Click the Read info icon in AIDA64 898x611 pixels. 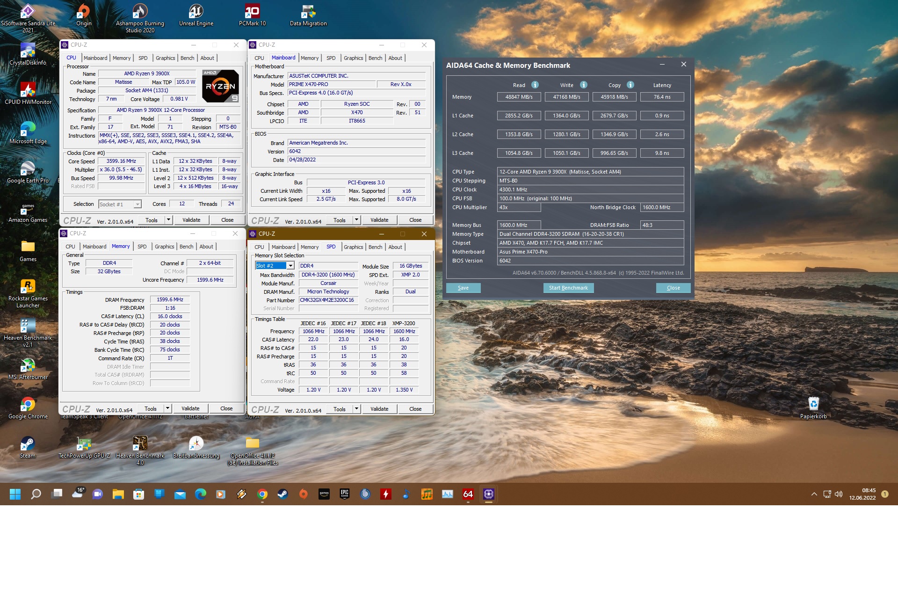pos(535,85)
